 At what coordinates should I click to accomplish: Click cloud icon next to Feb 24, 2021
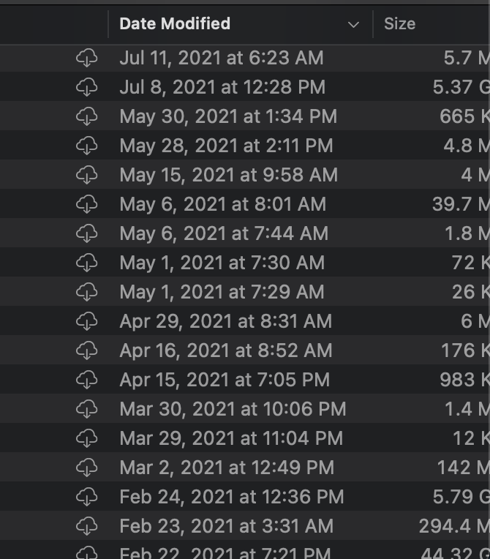coord(87,497)
